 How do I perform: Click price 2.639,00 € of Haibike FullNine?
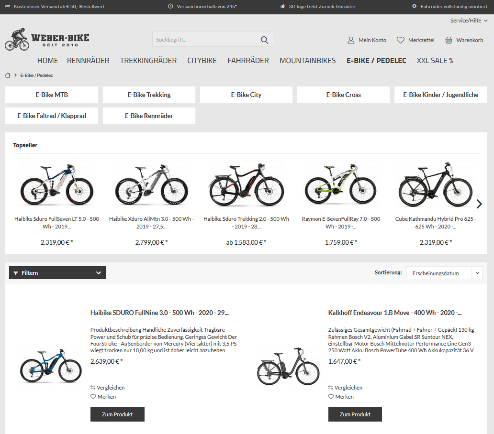(106, 361)
